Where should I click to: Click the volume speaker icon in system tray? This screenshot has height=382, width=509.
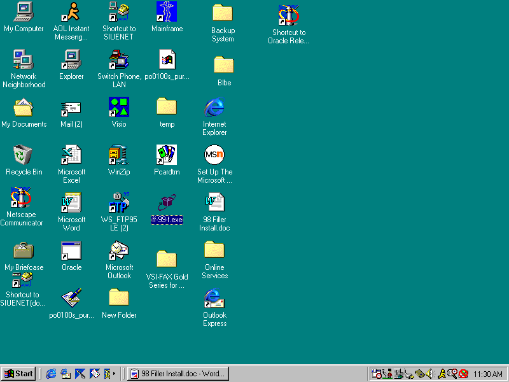(x=429, y=374)
